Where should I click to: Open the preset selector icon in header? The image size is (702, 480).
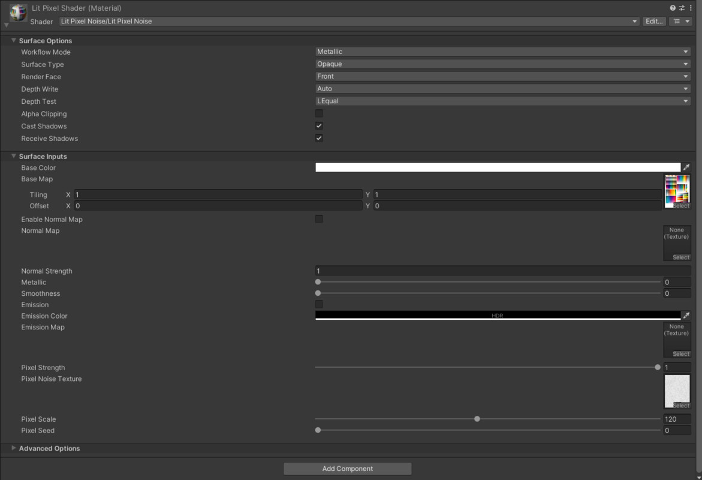[x=682, y=8]
